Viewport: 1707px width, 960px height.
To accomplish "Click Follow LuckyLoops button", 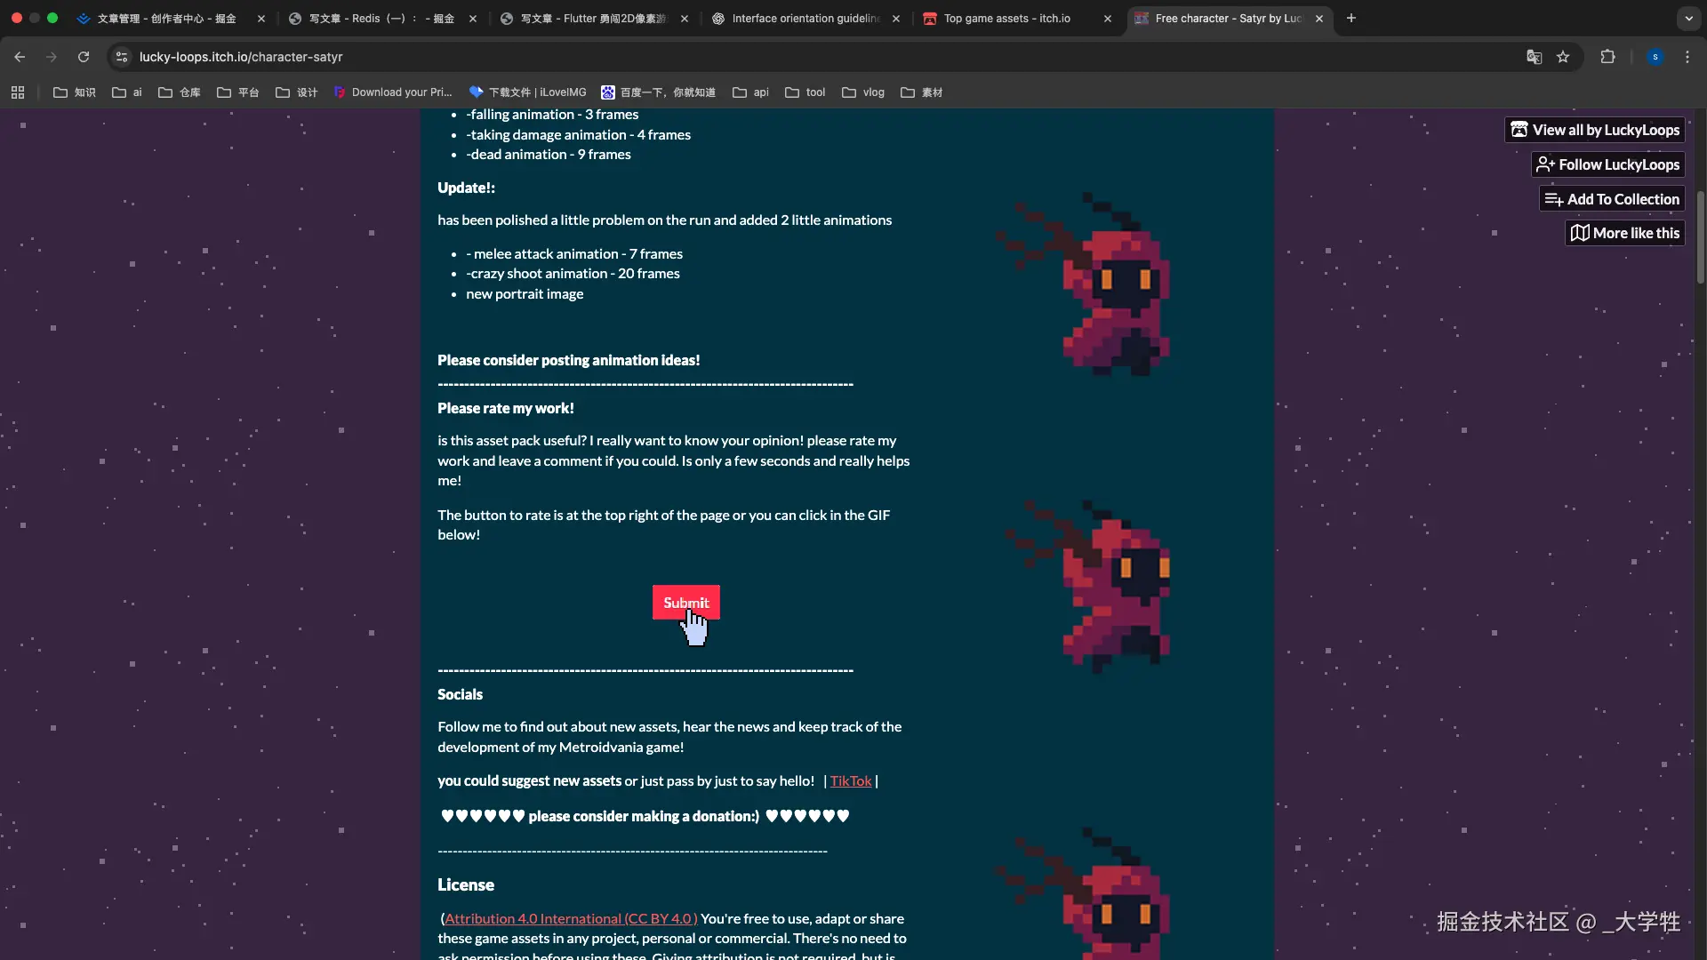I will [x=1608, y=164].
